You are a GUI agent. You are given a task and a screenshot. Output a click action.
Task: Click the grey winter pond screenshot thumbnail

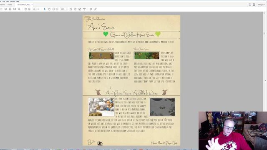[162, 107]
